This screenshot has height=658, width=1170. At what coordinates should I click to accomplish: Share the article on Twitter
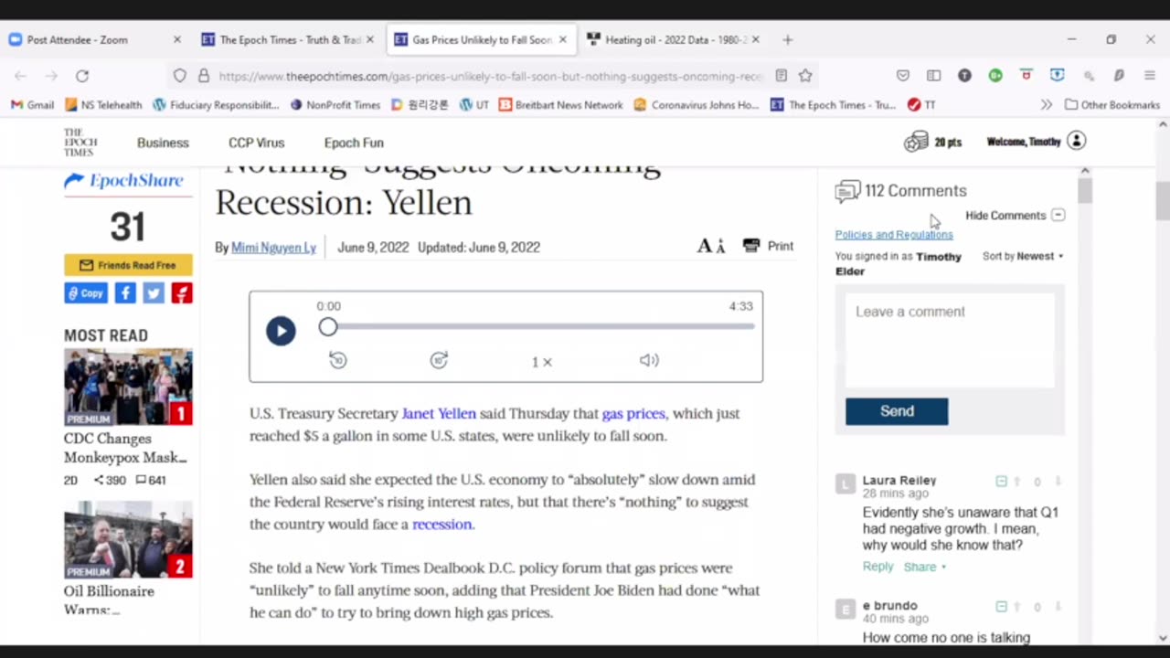[154, 293]
